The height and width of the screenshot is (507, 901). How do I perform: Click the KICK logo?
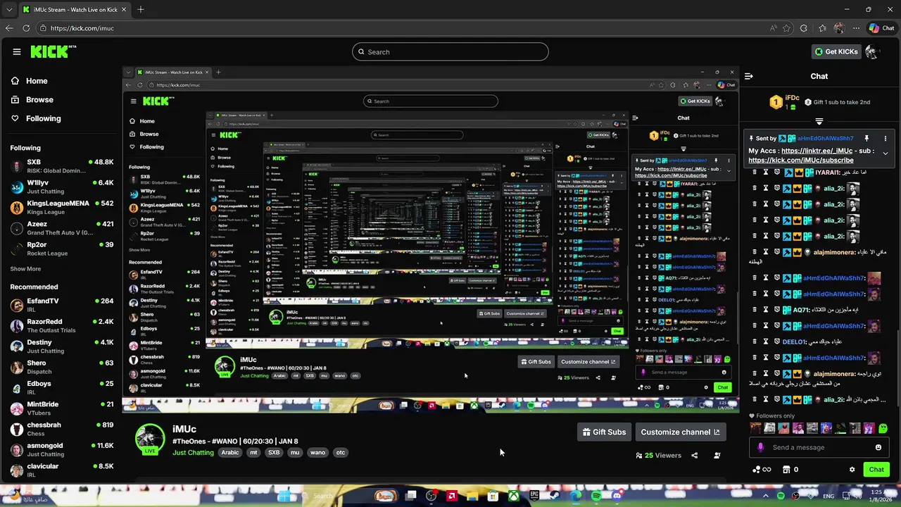click(x=52, y=51)
